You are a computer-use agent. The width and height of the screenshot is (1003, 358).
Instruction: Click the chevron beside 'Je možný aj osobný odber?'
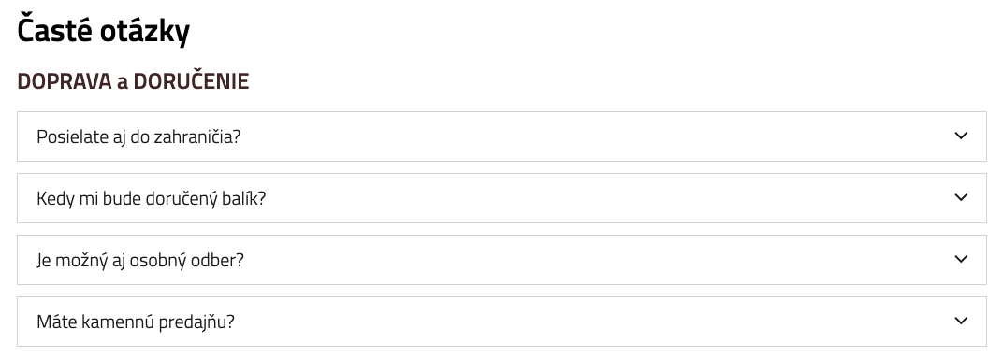pos(961,260)
